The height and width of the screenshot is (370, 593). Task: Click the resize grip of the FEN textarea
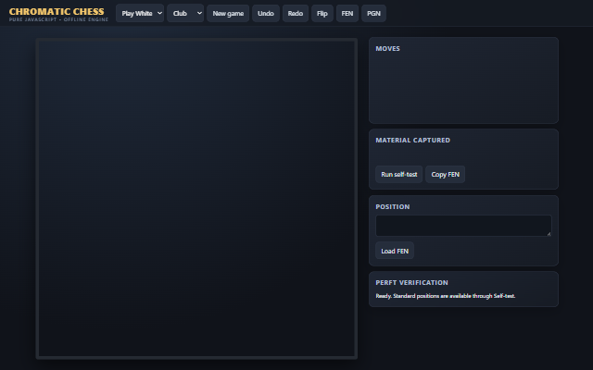[x=549, y=234]
